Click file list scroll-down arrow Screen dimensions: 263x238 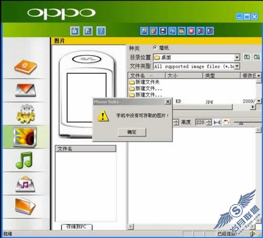tap(259, 101)
